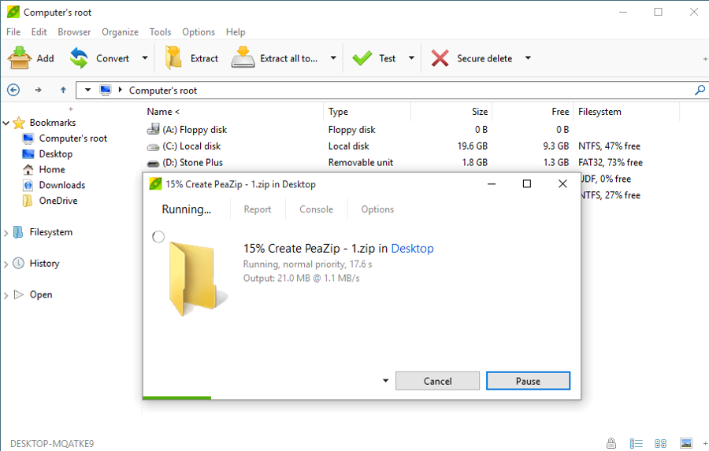The image size is (709, 451).
Task: Switch to the Console tab
Action: [x=316, y=209]
